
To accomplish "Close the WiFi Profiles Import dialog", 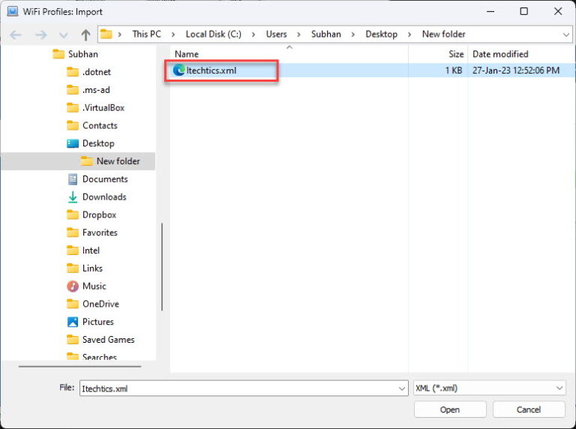I will 558,11.
